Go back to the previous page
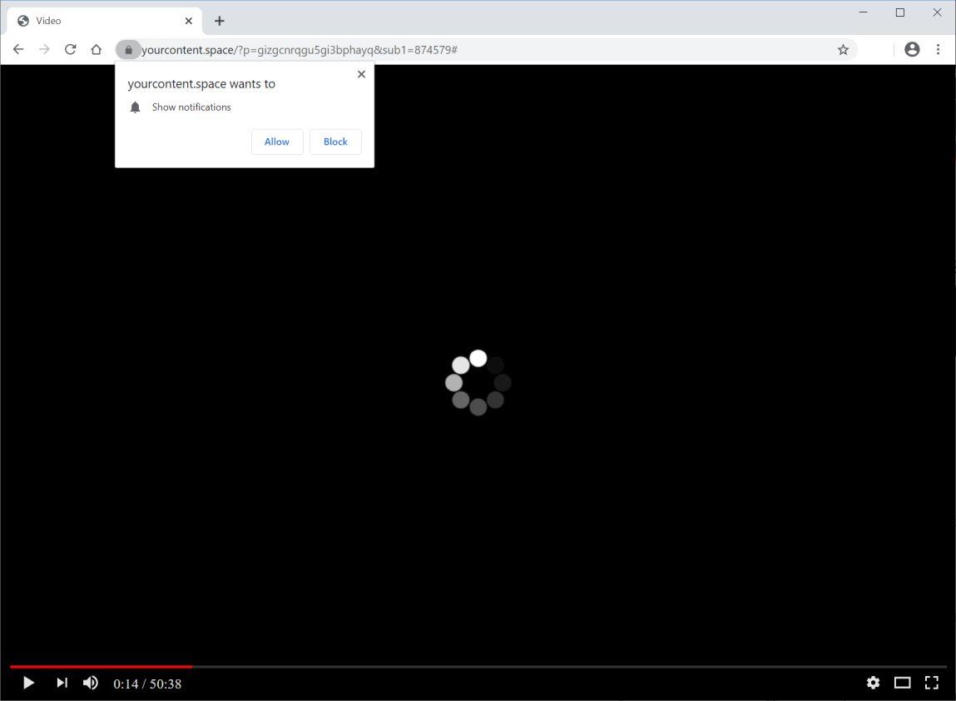 [18, 49]
